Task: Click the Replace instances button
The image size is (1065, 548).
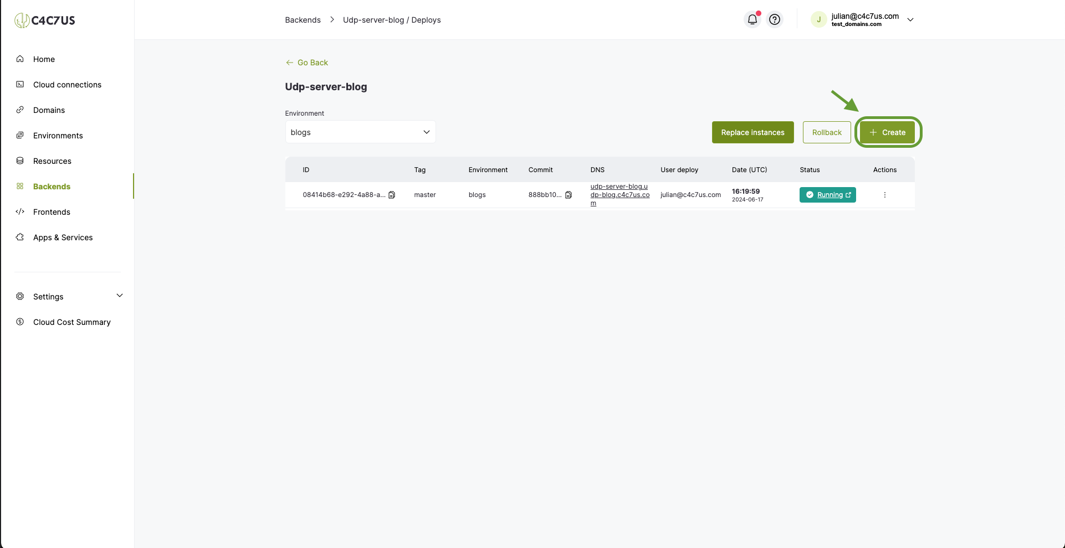Action: (752, 132)
